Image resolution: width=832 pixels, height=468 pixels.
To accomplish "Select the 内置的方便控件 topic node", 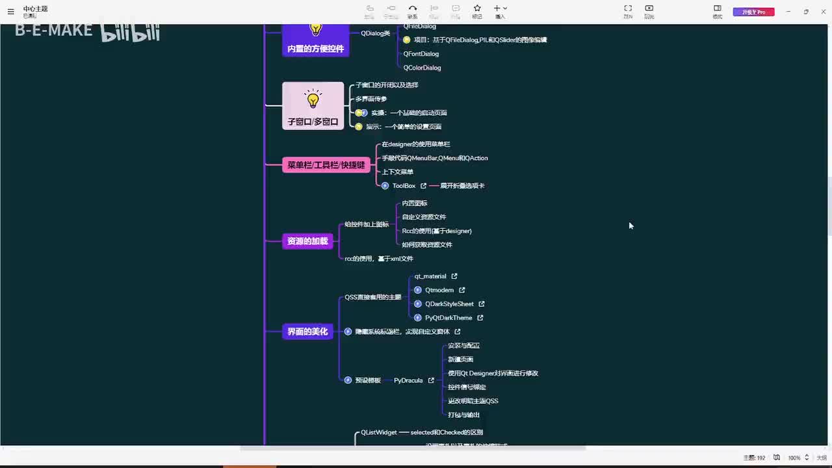I will [x=315, y=40].
